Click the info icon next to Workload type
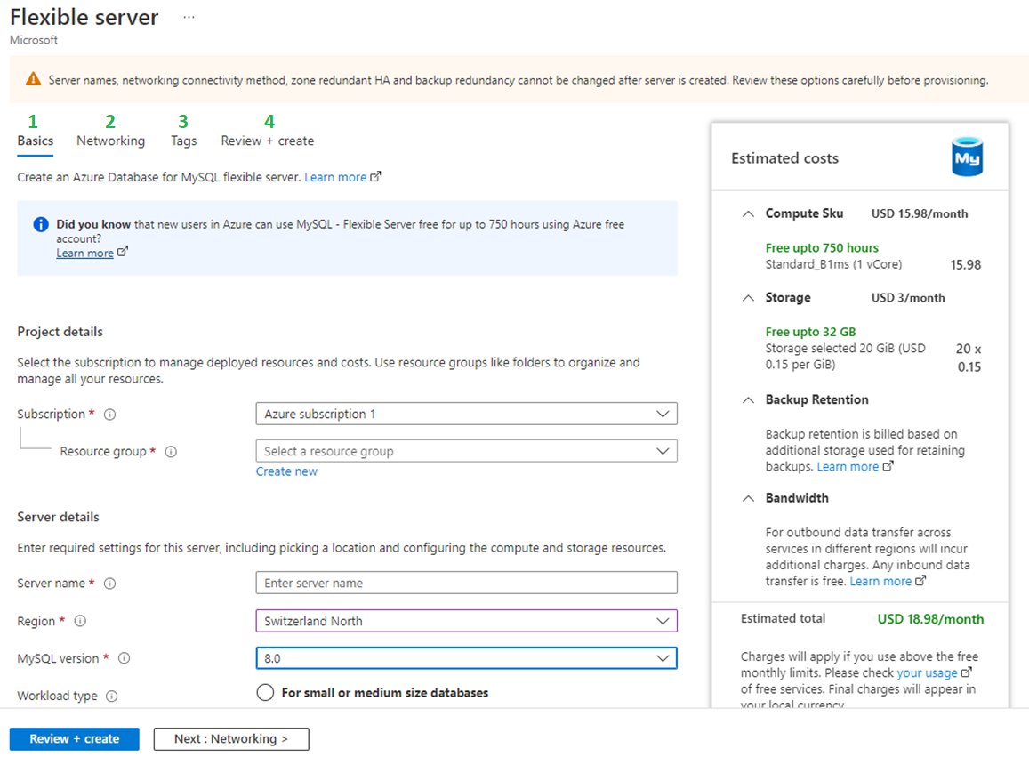This screenshot has height=765, width=1029. [112, 697]
